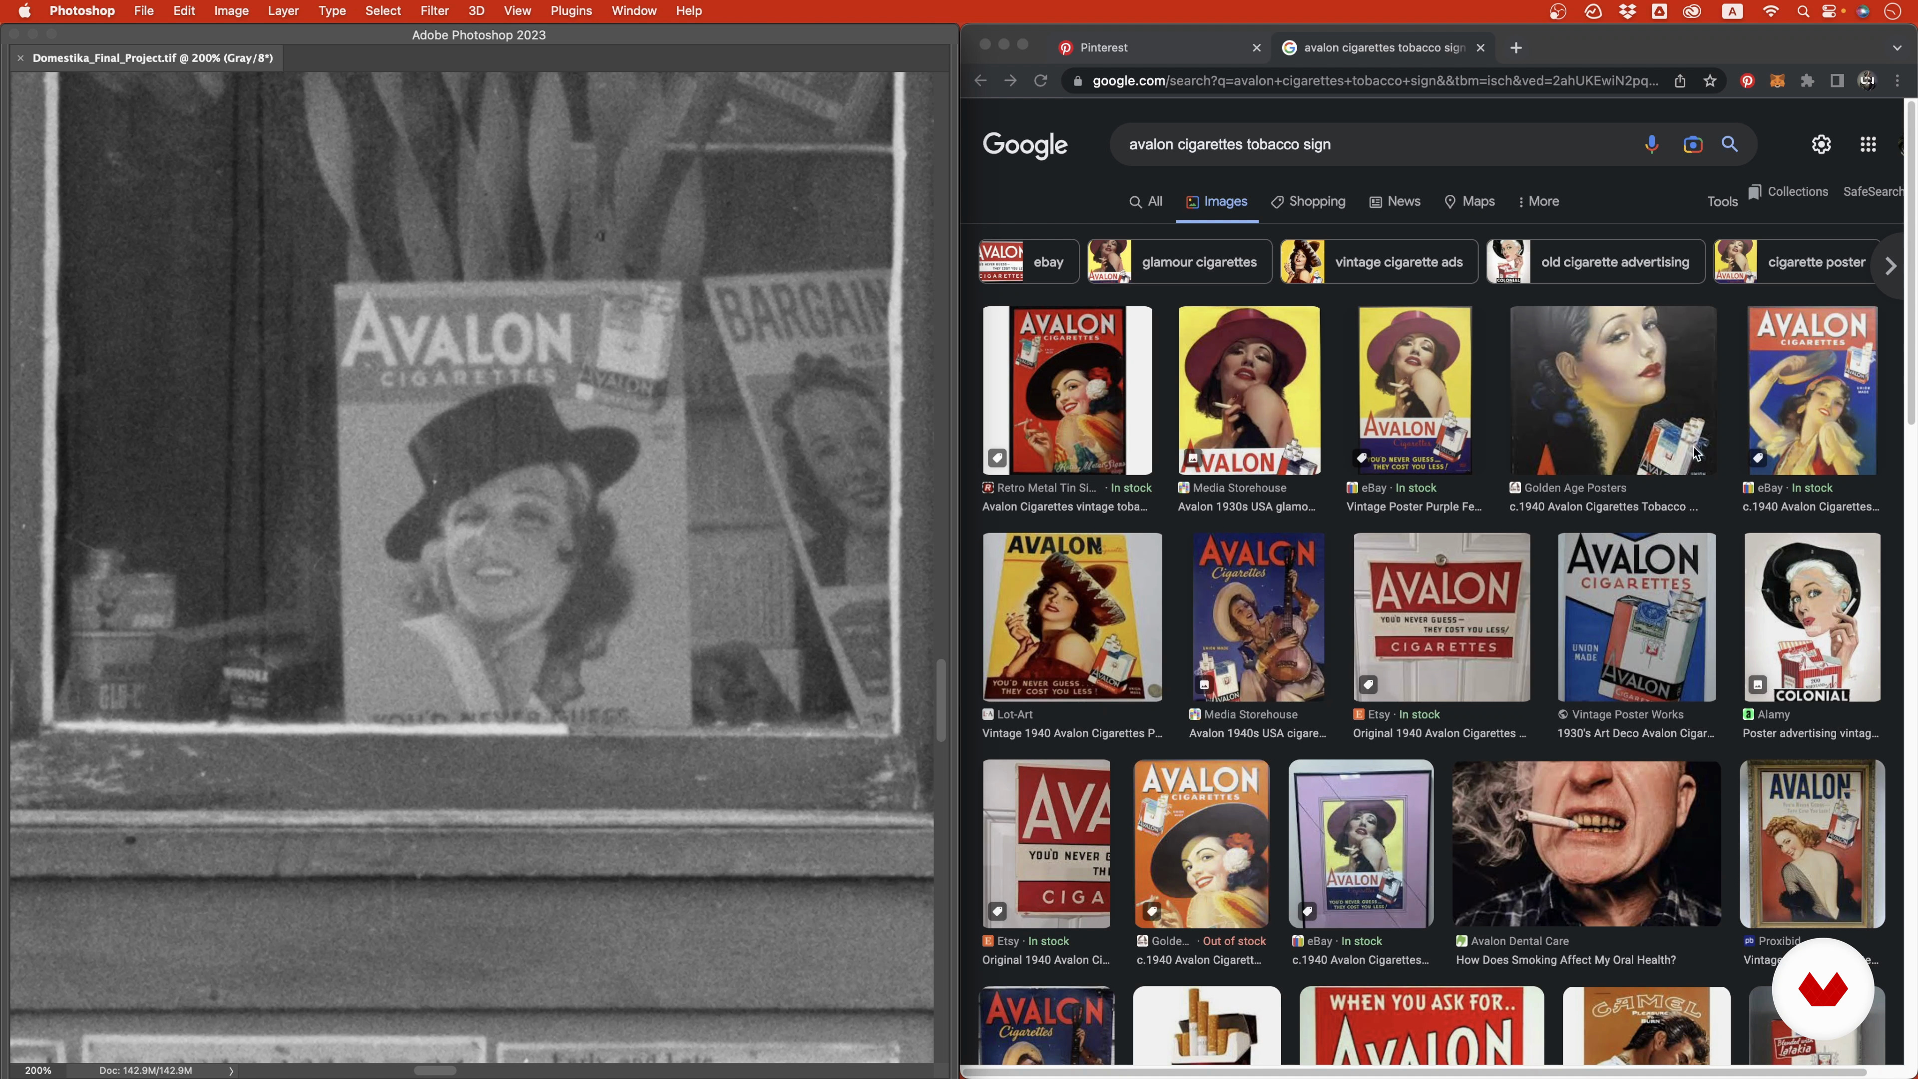The height and width of the screenshot is (1079, 1918).
Task: Click the Tools button in search
Action: tap(1721, 202)
